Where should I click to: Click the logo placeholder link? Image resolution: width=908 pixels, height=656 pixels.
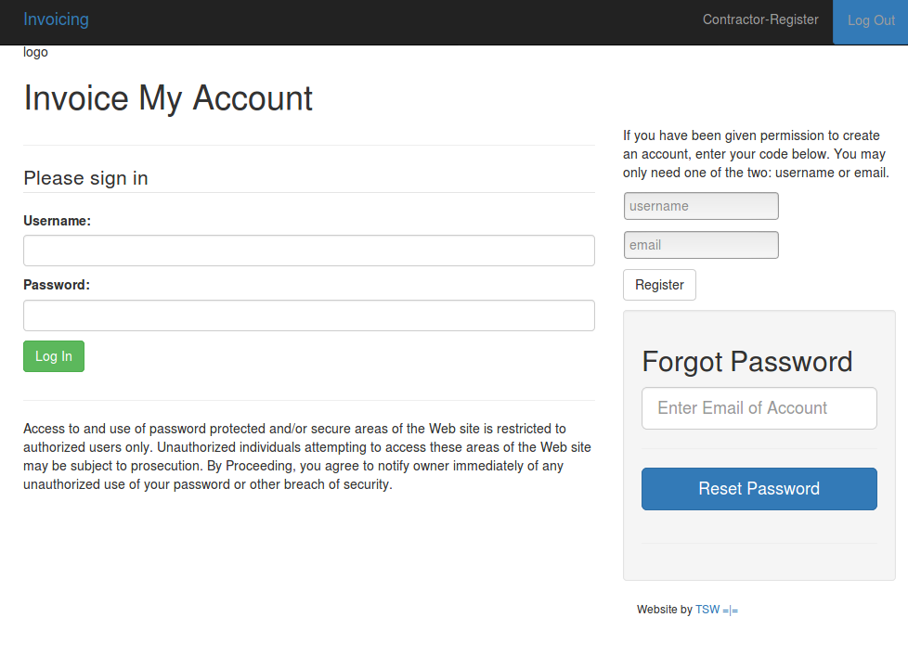35,52
